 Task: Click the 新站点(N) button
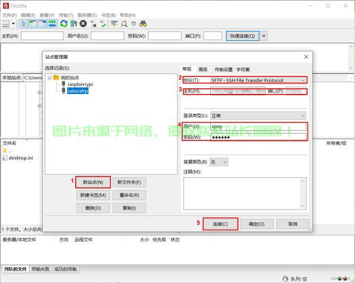93,182
